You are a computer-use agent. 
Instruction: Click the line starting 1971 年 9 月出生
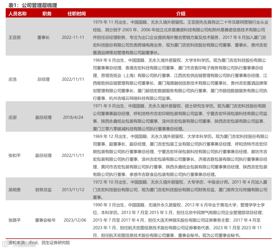coord(180,106)
